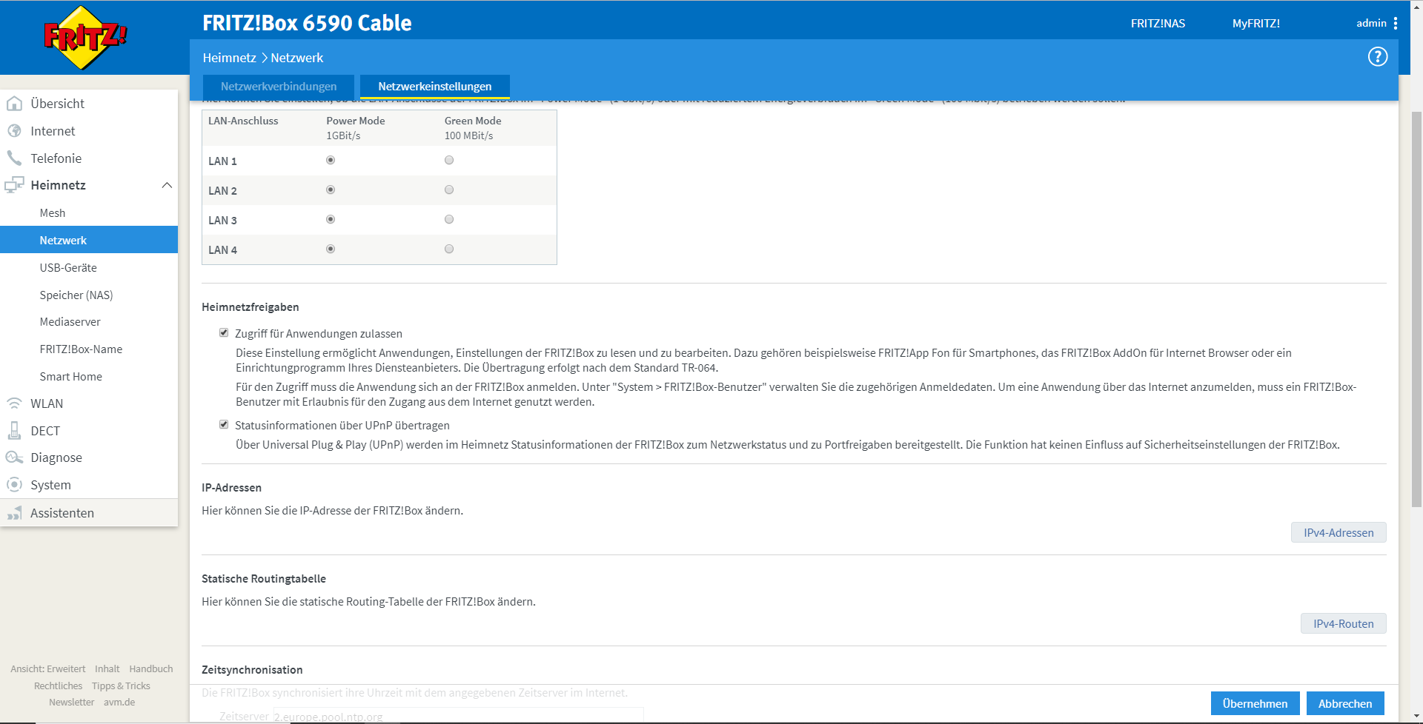Open Inhalt footer link

107,669
